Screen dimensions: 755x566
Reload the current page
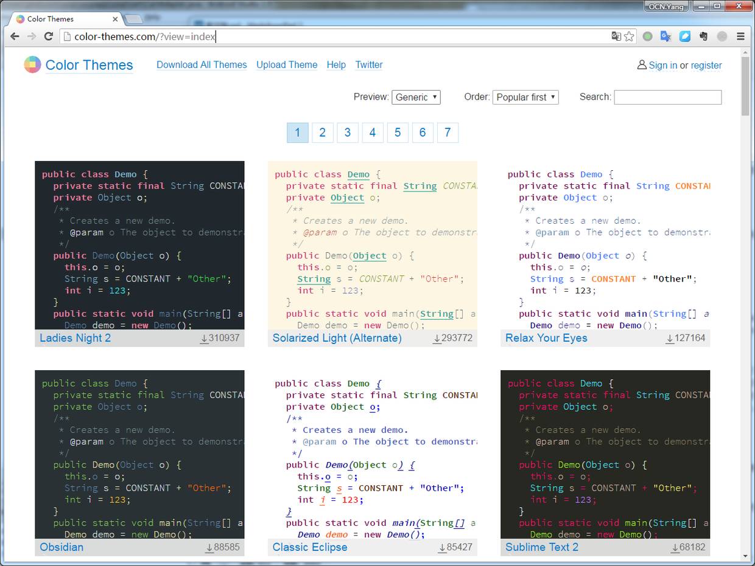48,36
